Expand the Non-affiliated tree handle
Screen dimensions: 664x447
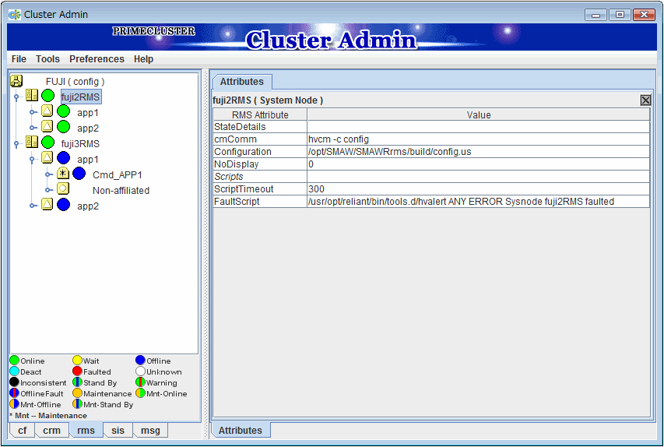[48, 190]
